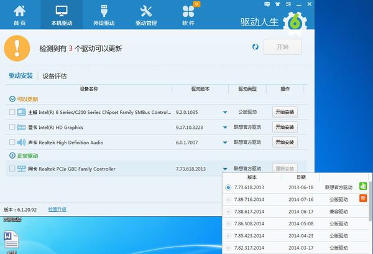
Task: Open 驱动管理 tab
Action: pyautogui.click(x=146, y=15)
